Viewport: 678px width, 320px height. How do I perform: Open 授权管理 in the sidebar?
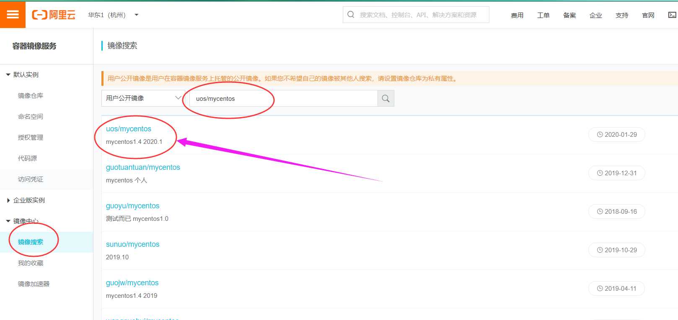tap(31, 138)
